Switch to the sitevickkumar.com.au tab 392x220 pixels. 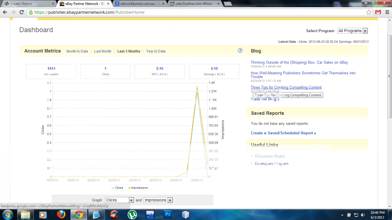point(140,4)
